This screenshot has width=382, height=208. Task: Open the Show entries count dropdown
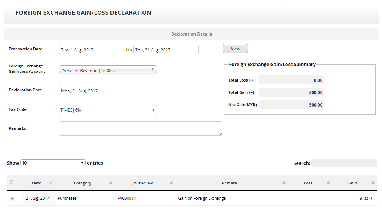(x=53, y=163)
